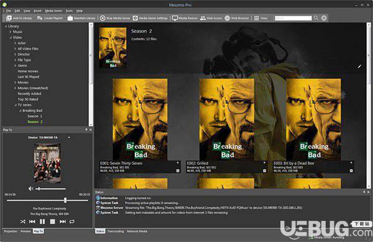This screenshot has width=373, height=242.
Task: Toggle the star on E003 Bit by a Dead Bee
Action: coord(351,163)
